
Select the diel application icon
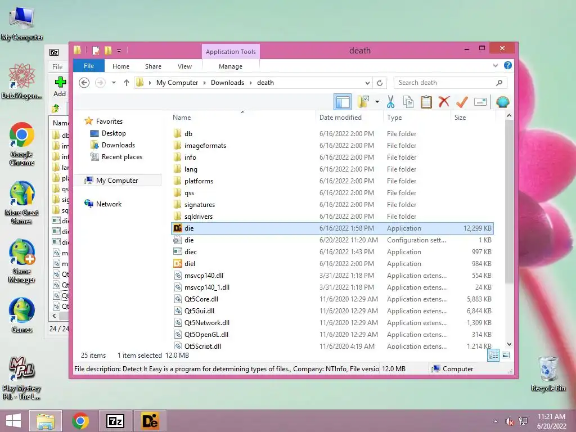coord(178,263)
